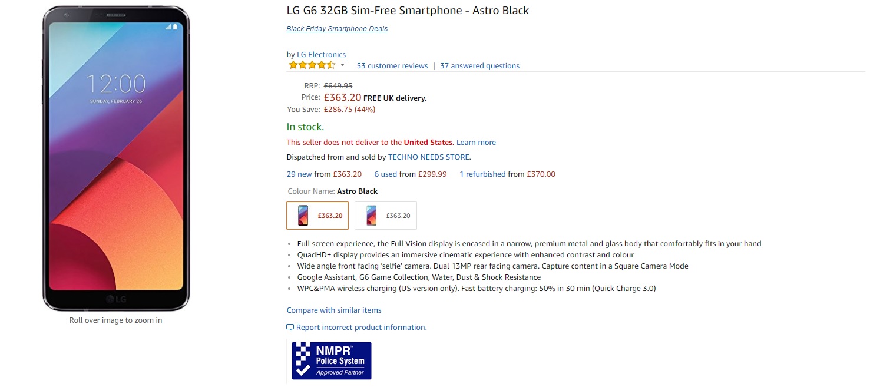Click Learn more about delivery restriction
Viewport: 870px width, 387px height.
click(476, 143)
